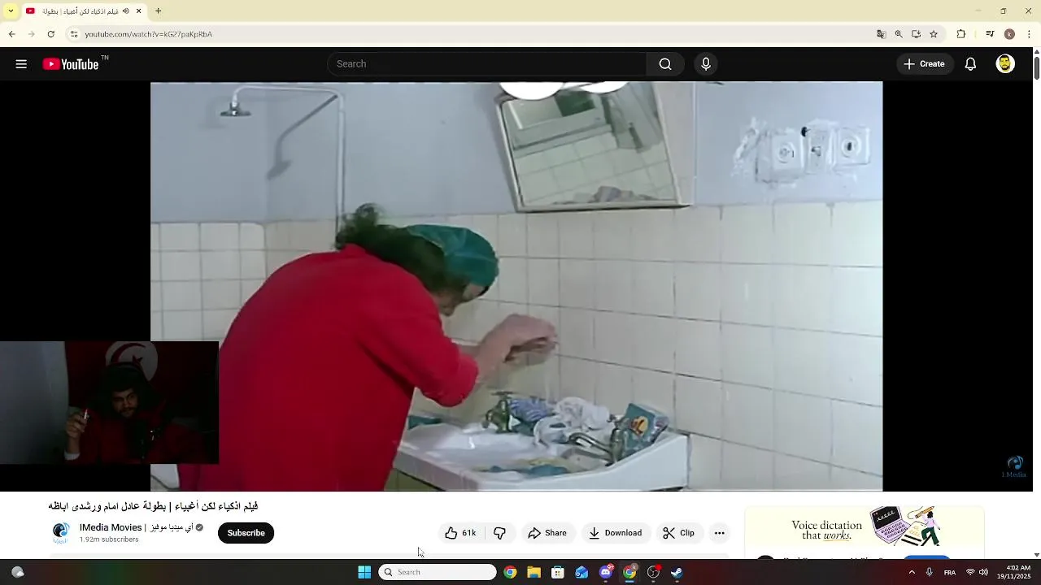The image size is (1041, 585).
Task: Open Discord from the taskbar
Action: 606,572
